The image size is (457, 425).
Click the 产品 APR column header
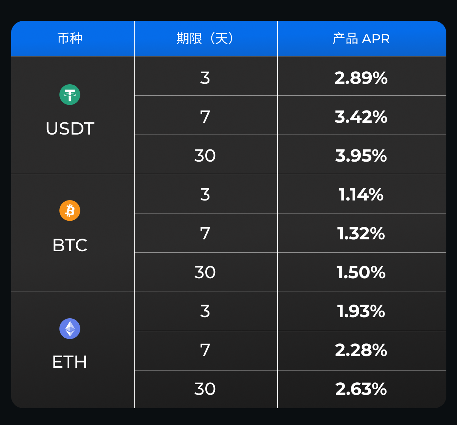361,39
